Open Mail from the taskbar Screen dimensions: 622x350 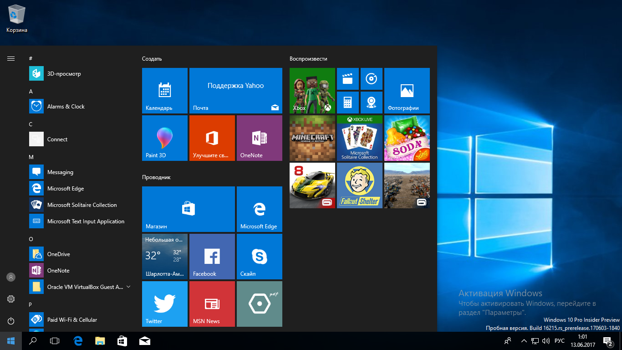[x=144, y=341]
